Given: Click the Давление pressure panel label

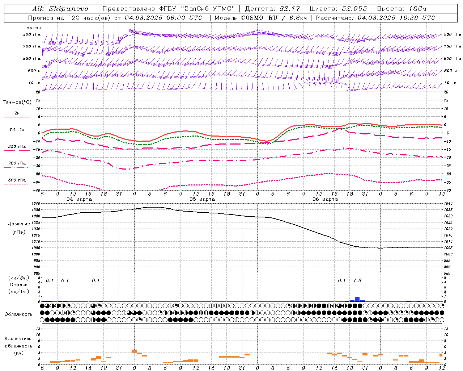Looking at the screenshot, I should click(19, 224).
